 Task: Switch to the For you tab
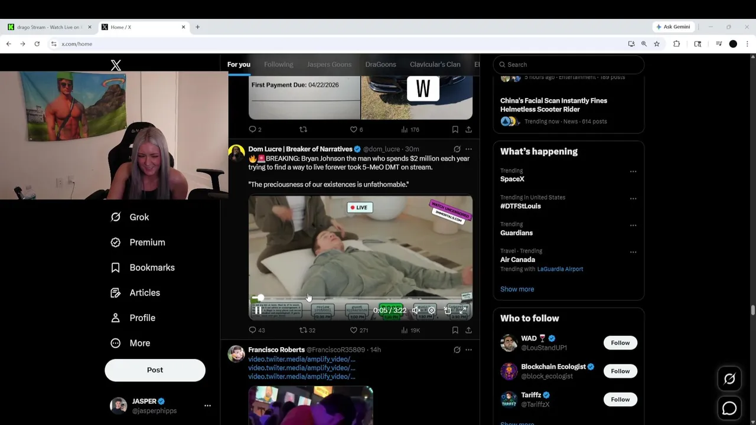239,64
